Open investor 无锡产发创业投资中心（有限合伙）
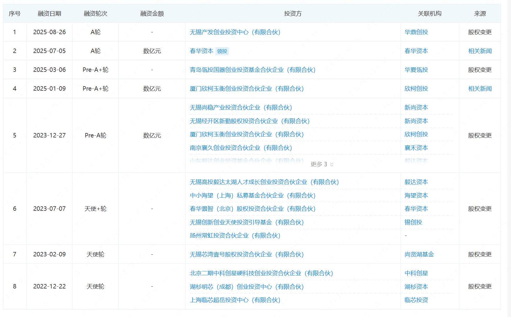Viewport: 511px width, 317px height. [235, 32]
